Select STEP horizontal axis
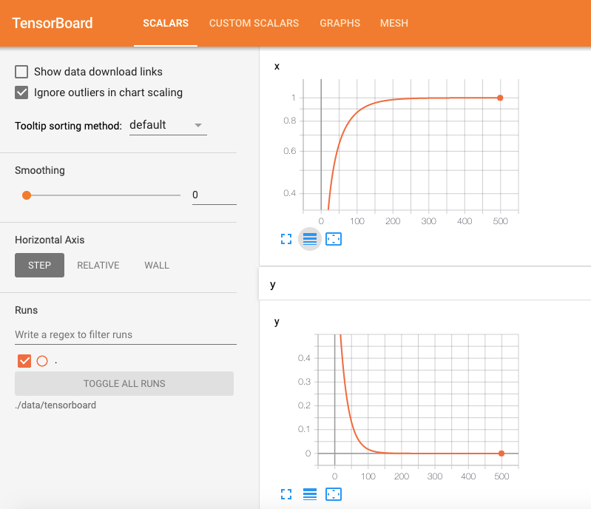Image resolution: width=591 pixels, height=509 pixels. (40, 266)
